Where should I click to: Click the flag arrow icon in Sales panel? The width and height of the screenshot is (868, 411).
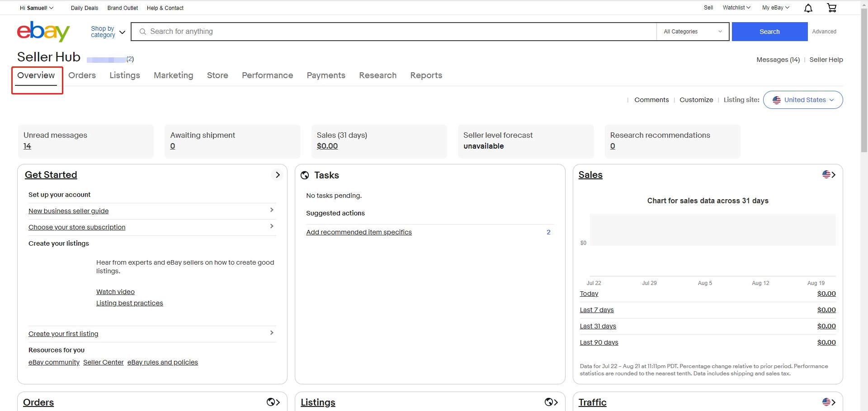coord(829,175)
